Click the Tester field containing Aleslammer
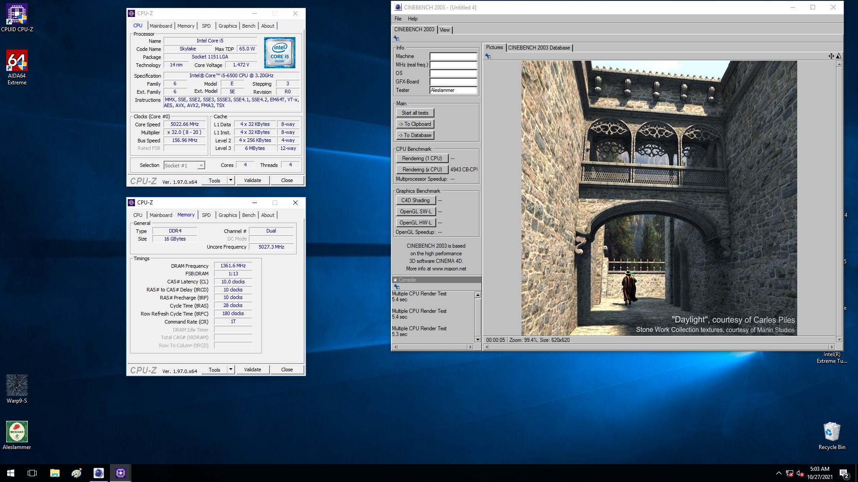This screenshot has height=482, width=858. [453, 90]
